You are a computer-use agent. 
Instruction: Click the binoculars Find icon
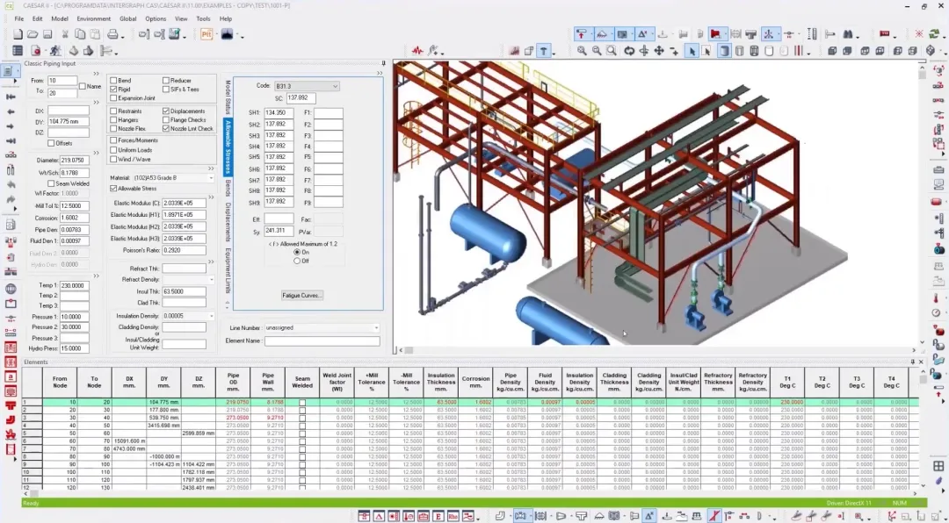[848, 34]
